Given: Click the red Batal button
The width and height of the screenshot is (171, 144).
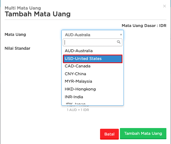Looking at the screenshot, I should tap(109, 134).
